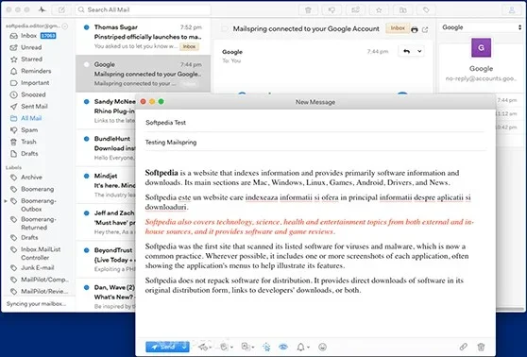Viewport: 527px width, 357px height.
Task: Toggle unread dot on Jeff and Zach email
Action: 86,213
